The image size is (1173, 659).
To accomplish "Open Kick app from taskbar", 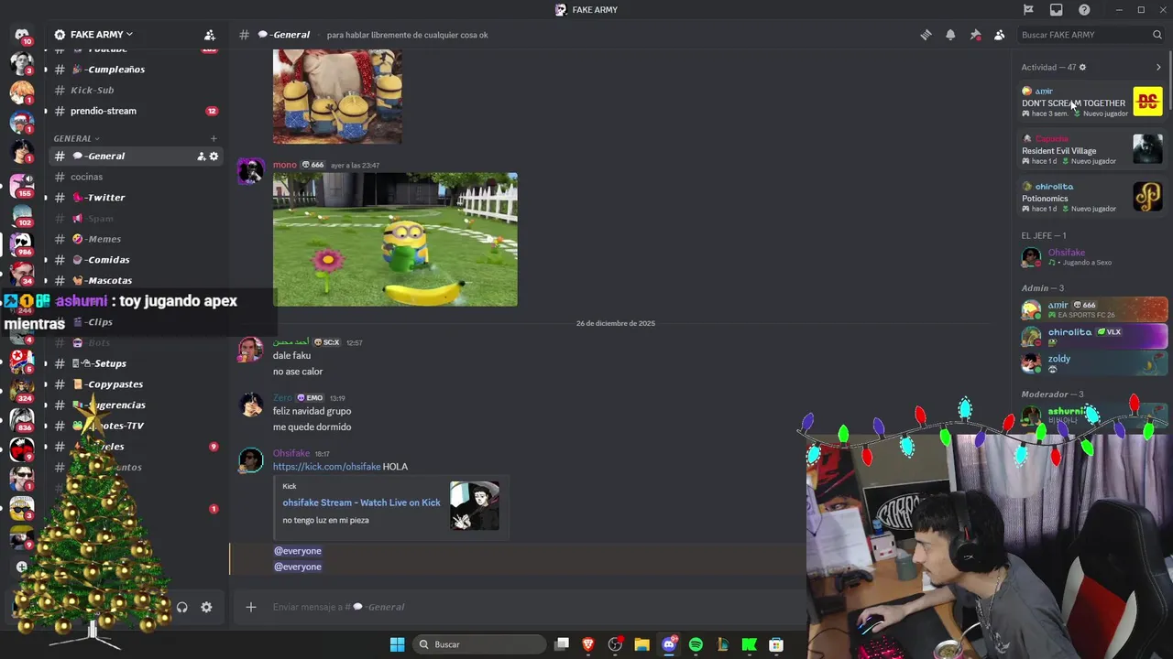I will tap(749, 644).
